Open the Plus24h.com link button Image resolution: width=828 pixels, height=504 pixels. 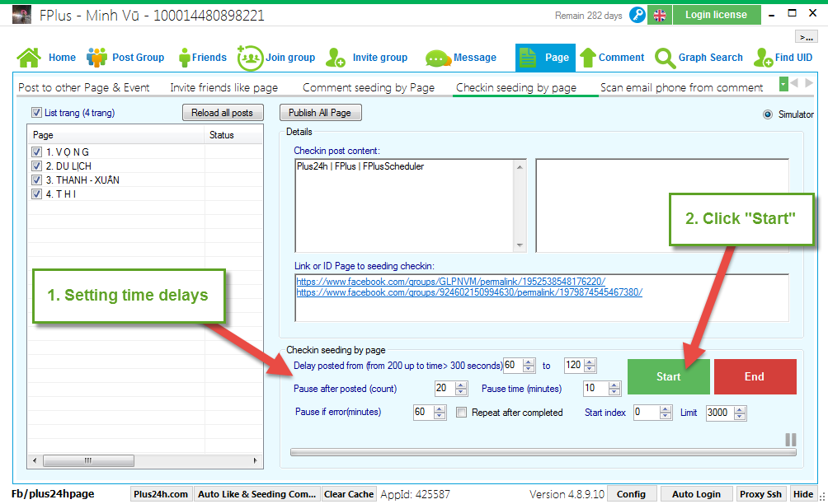pos(161,494)
